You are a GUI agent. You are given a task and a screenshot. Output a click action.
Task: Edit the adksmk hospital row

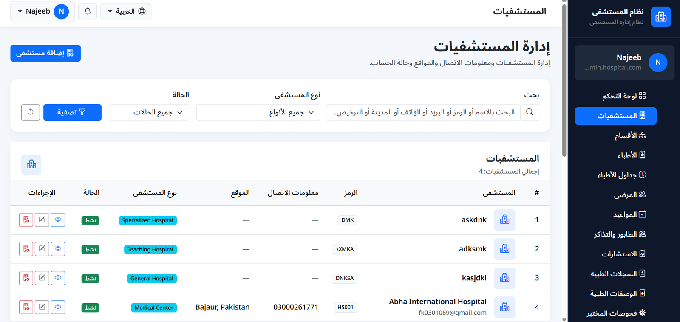42,249
